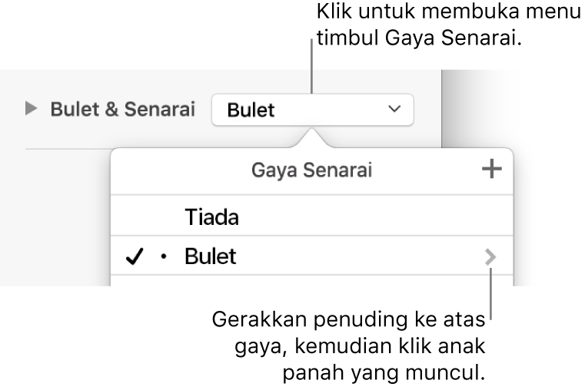Click the popover's pointer arrow under the dropdown

(312, 139)
